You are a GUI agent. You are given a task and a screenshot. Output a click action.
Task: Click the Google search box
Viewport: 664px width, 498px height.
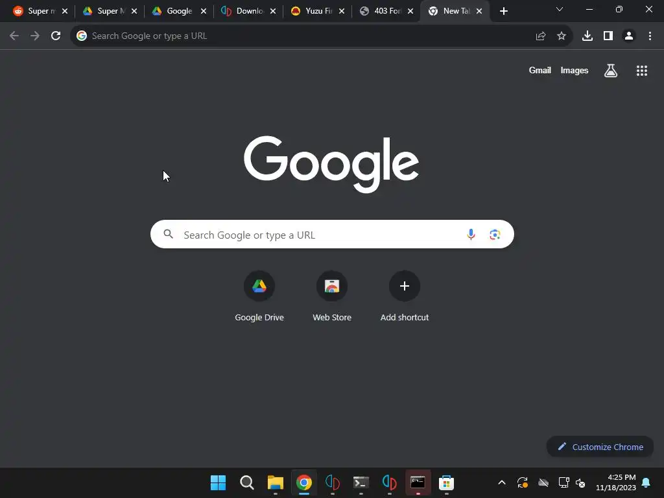point(332,234)
